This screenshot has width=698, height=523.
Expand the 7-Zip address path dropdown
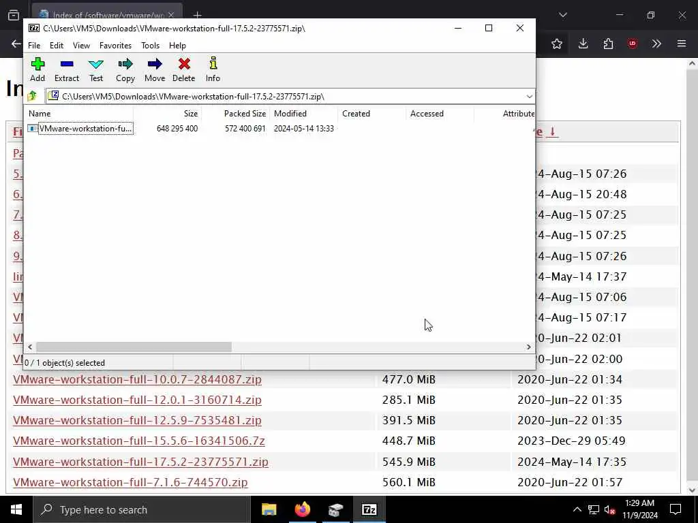tap(529, 97)
